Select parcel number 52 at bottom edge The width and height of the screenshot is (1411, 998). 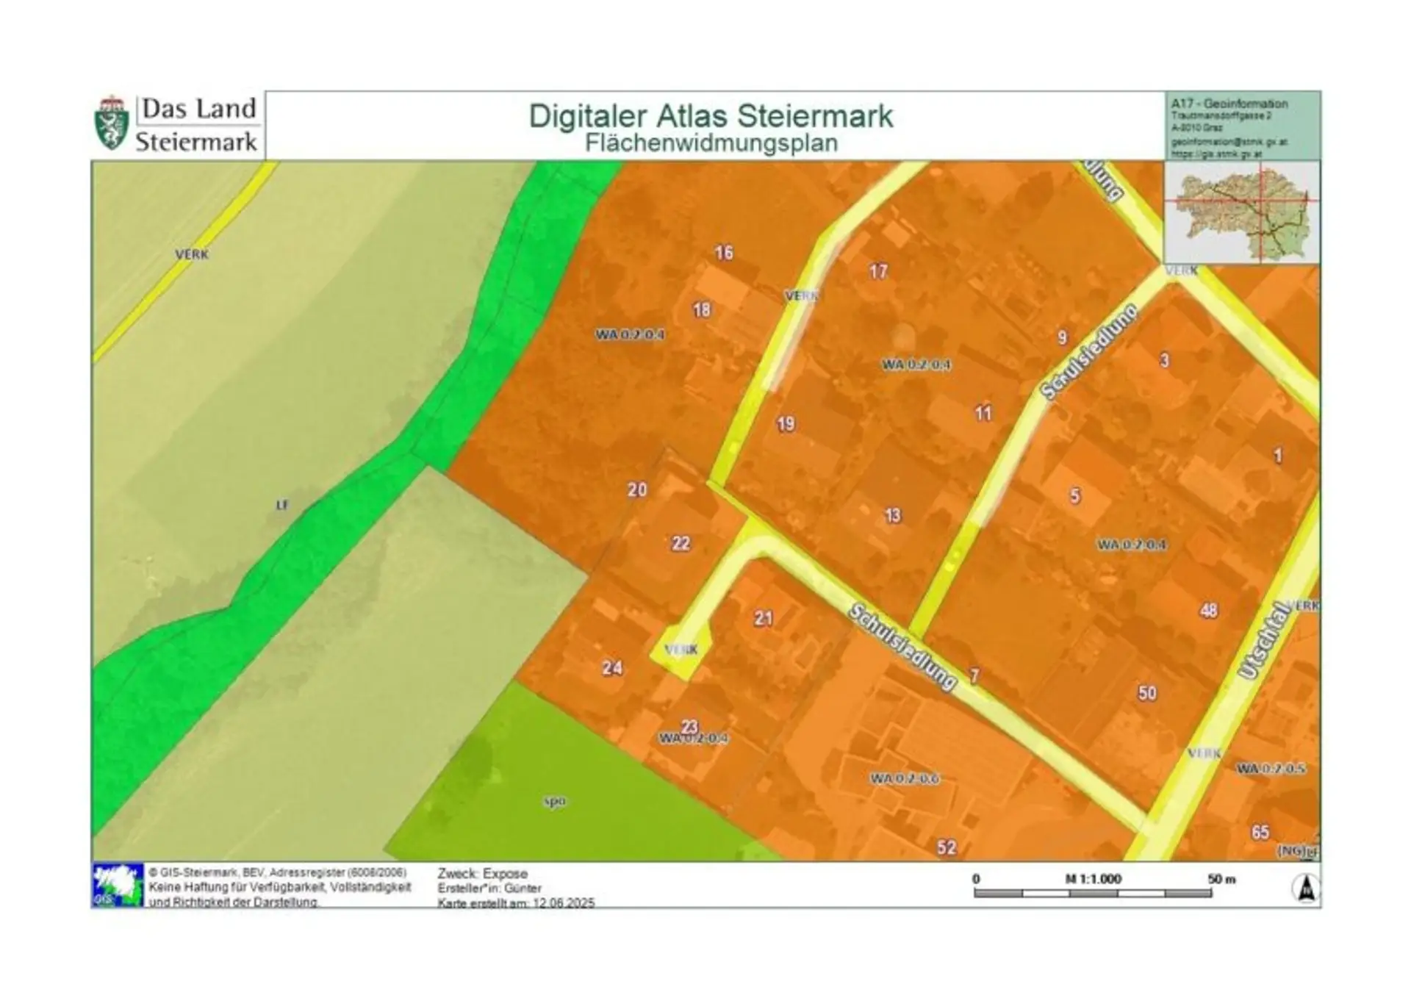[947, 847]
